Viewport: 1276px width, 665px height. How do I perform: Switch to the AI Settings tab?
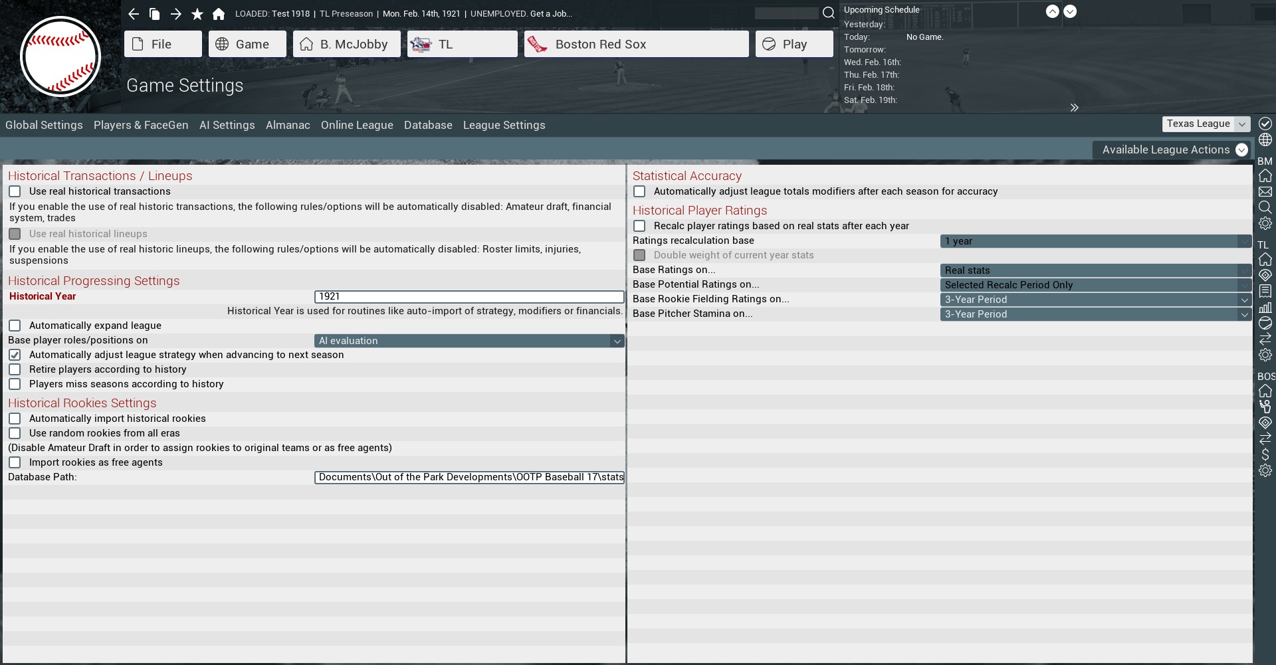point(227,125)
